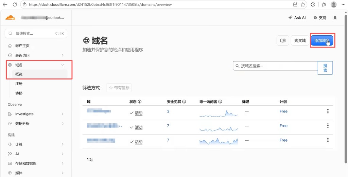The image size is (348, 177).
Task: Click visitors sparkline in second row
Action: (219, 129)
